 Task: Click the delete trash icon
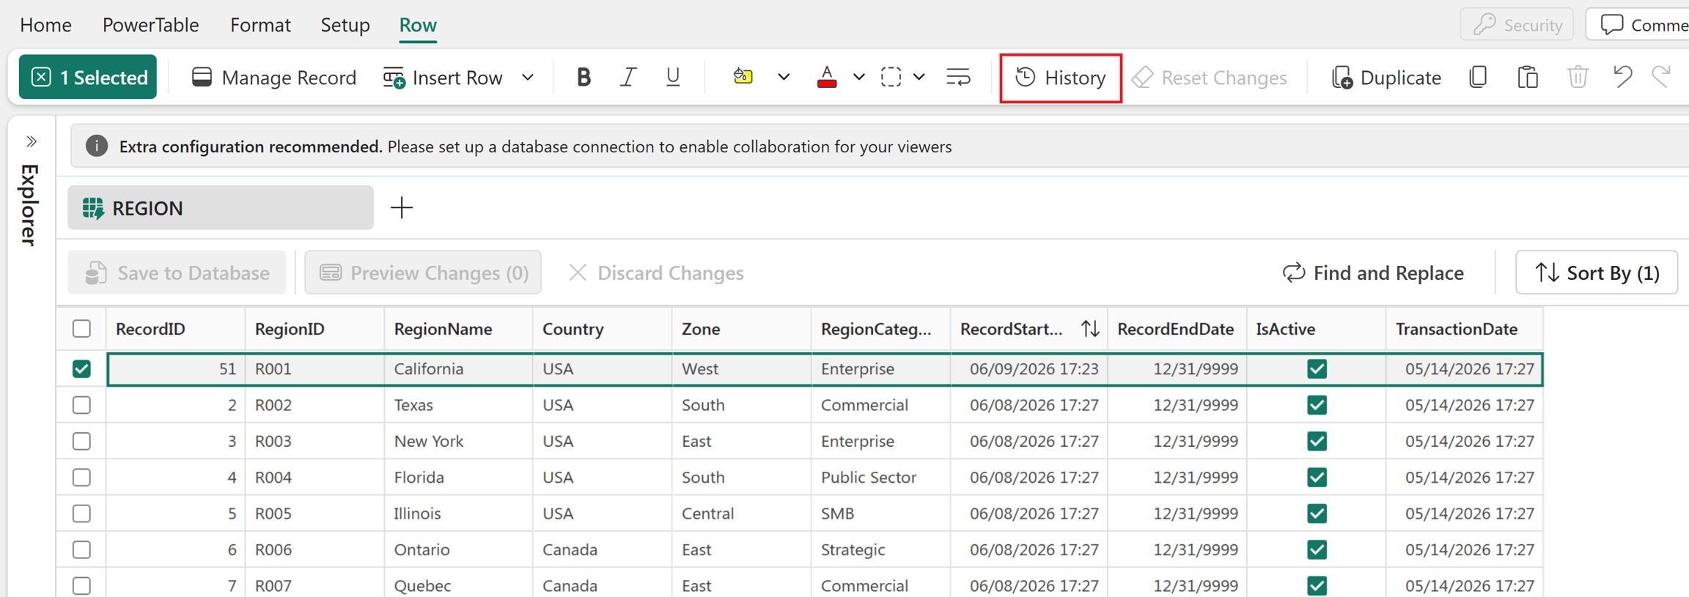[x=1578, y=77]
